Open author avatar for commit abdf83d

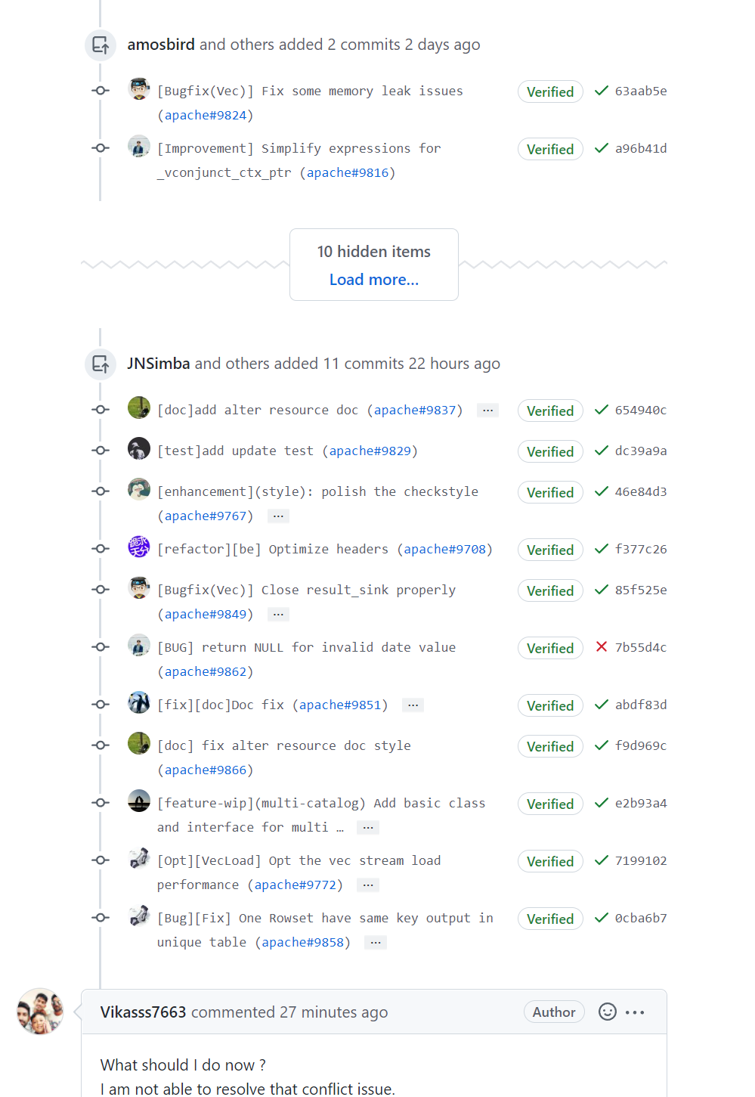[x=139, y=702]
